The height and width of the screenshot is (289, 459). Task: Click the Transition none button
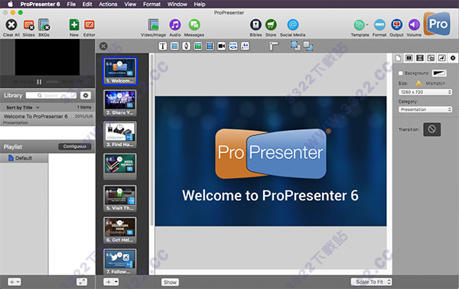pyautogui.click(x=431, y=129)
